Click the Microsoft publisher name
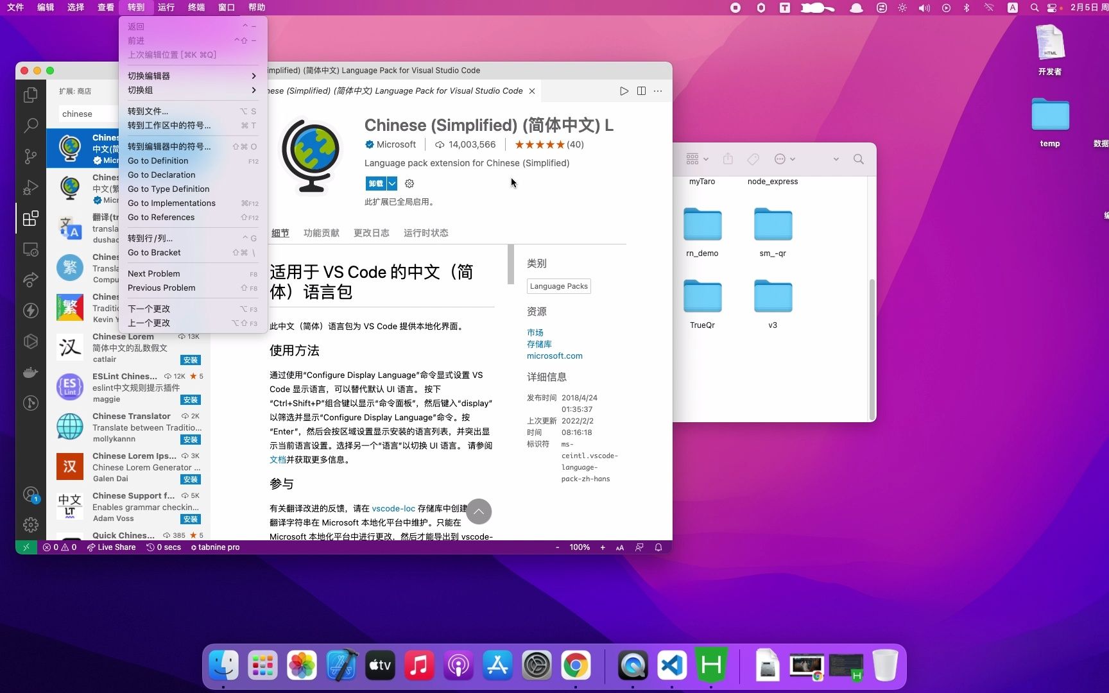This screenshot has width=1109, height=693. coord(396,145)
